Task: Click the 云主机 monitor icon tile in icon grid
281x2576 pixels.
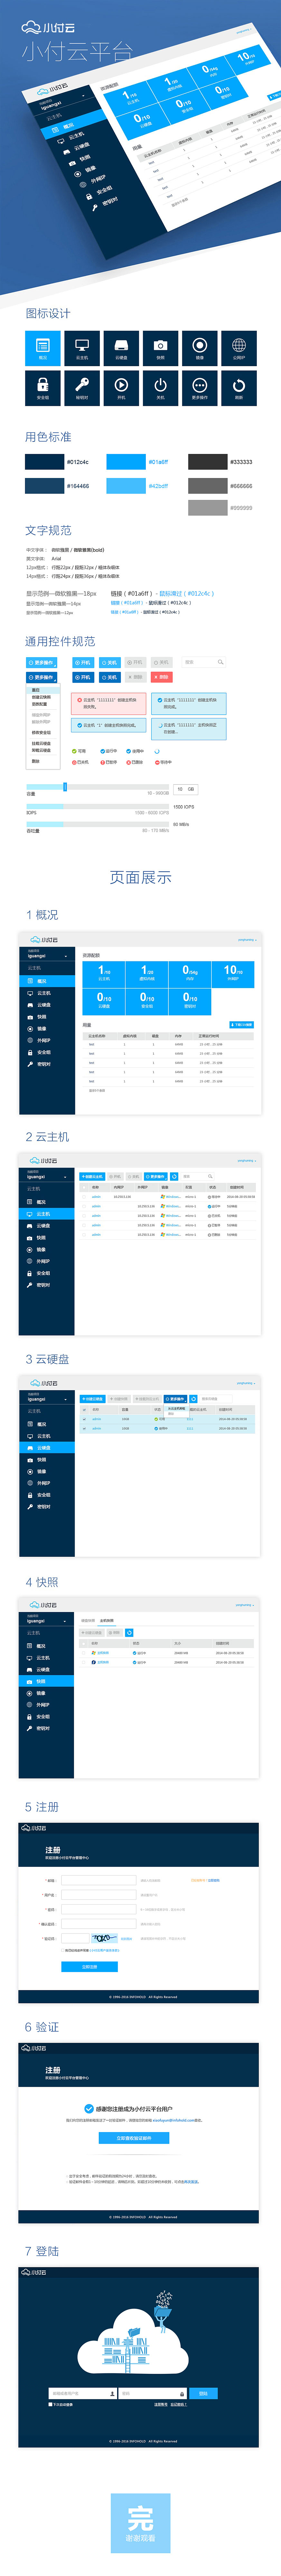Action: (x=82, y=348)
